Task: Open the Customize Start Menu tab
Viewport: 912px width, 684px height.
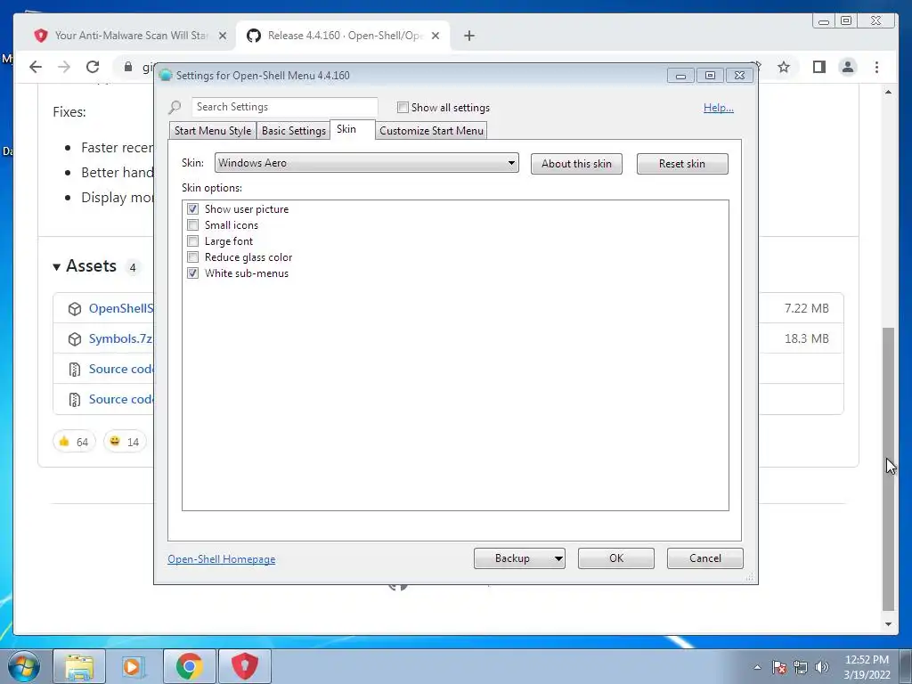Action: [x=431, y=130]
